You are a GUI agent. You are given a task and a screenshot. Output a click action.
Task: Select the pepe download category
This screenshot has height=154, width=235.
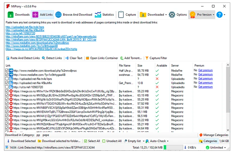click(x=46, y=135)
